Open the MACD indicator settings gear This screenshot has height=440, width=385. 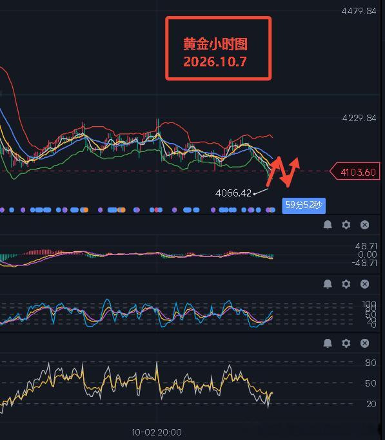pos(346,225)
